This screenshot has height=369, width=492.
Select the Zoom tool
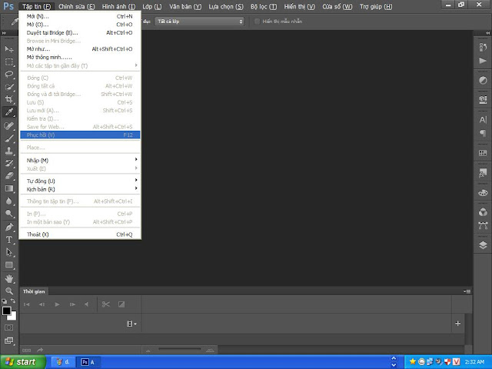(x=9, y=291)
